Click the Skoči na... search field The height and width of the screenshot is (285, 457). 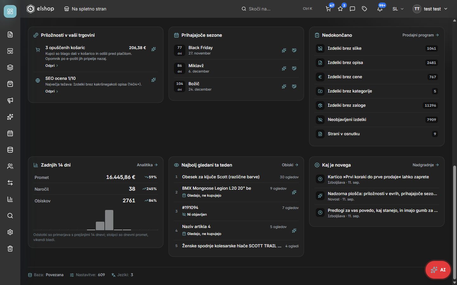point(277,9)
